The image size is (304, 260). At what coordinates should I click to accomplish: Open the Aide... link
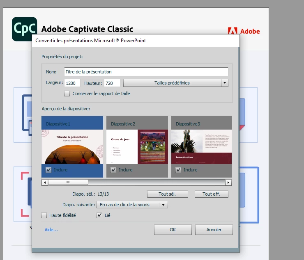(x=51, y=230)
